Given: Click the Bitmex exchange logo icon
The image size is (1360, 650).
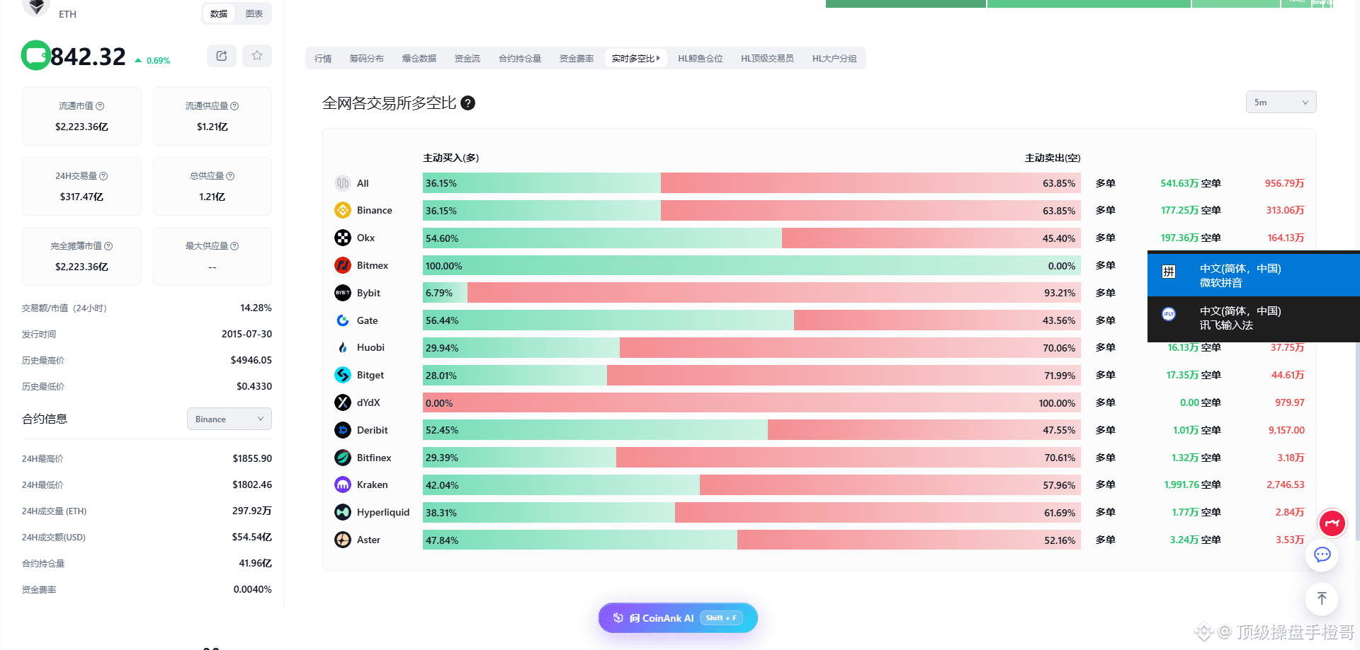Looking at the screenshot, I should tap(343, 265).
